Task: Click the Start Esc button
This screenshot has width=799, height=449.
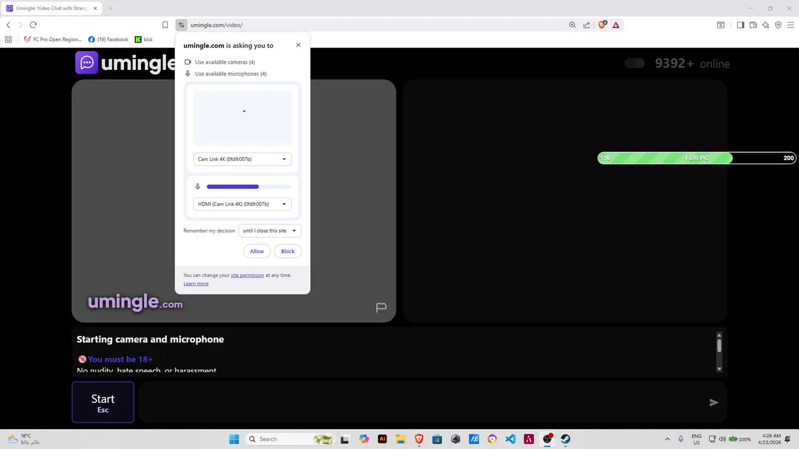Action: (x=103, y=402)
